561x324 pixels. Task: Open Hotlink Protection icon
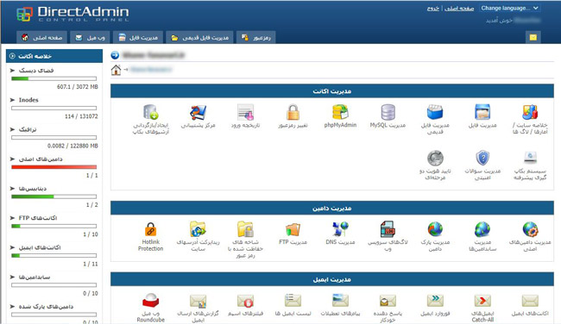coord(151,229)
